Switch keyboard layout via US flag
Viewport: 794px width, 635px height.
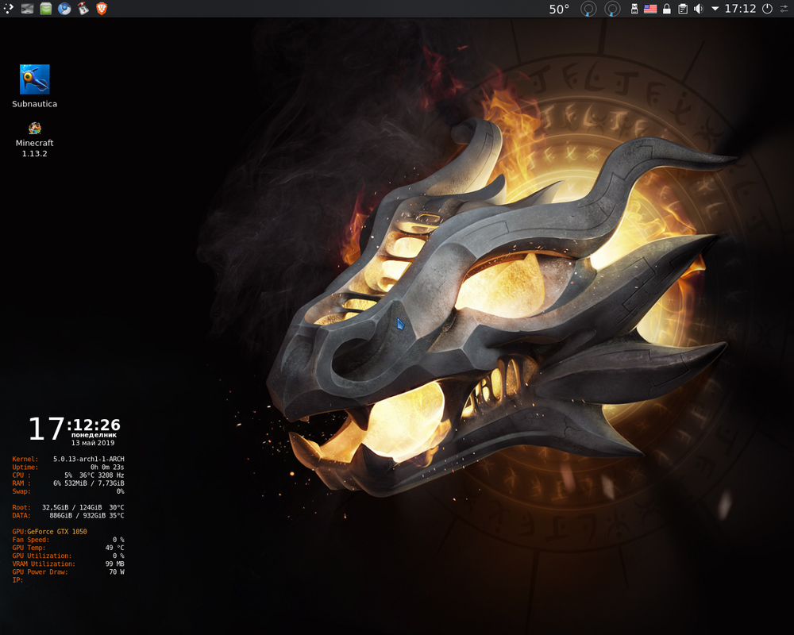pos(650,9)
